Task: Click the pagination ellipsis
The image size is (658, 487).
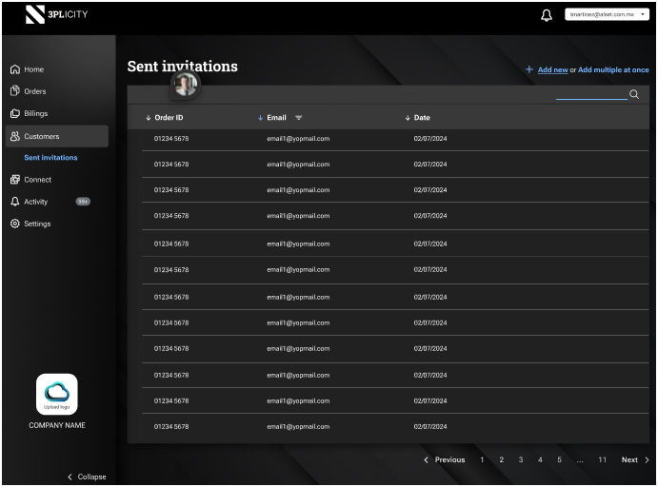Action: click(580, 460)
